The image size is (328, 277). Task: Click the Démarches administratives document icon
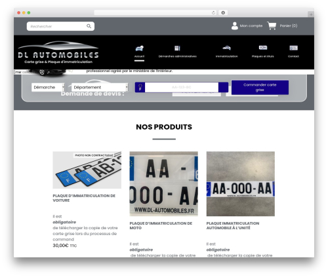(177, 48)
